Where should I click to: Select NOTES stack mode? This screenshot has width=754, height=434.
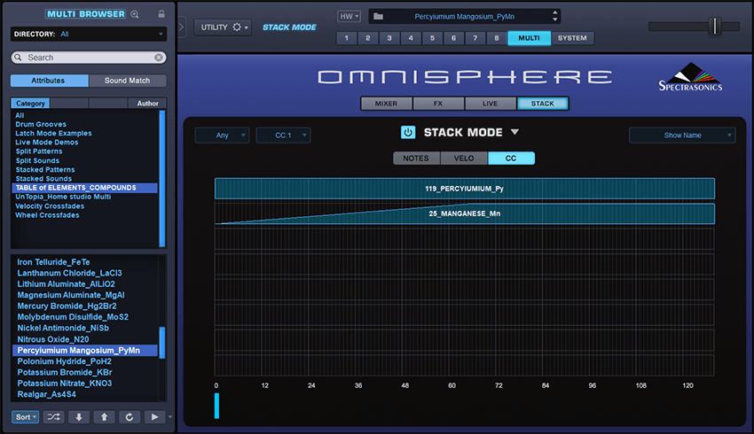click(x=416, y=159)
